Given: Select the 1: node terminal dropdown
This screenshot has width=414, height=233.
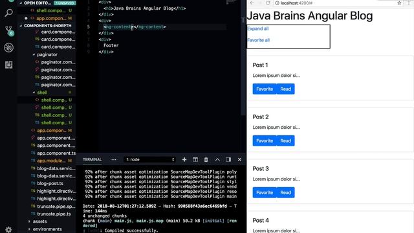Looking at the screenshot, I should point(149,160).
